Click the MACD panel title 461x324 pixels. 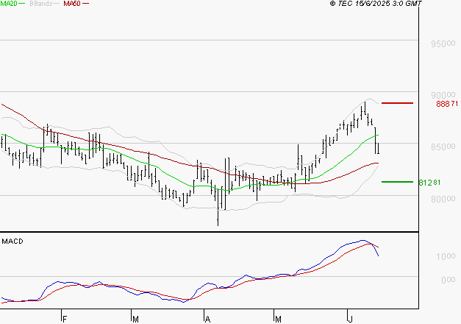pyautogui.click(x=13, y=241)
